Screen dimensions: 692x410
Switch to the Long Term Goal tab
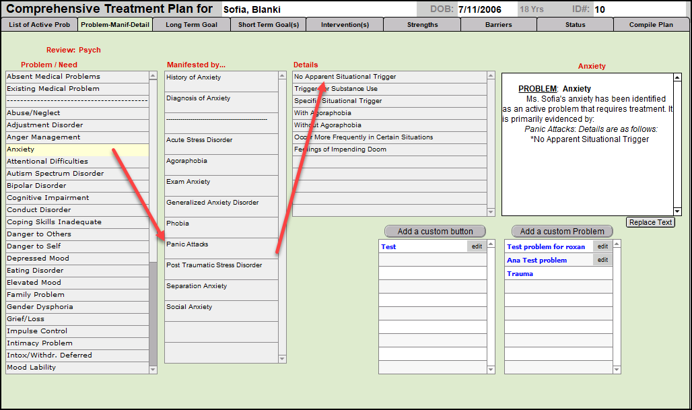coord(191,25)
